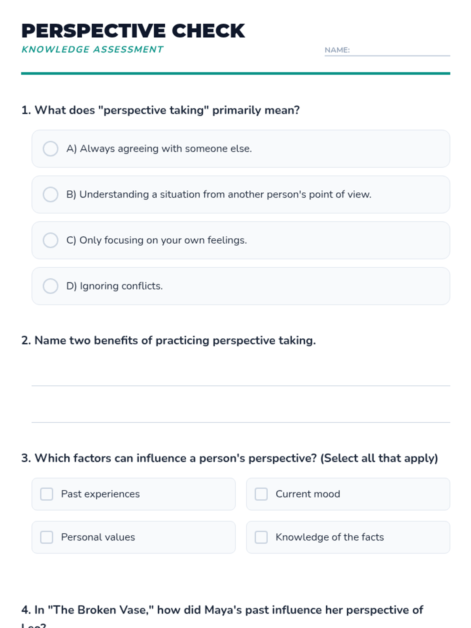Image resolution: width=471 pixels, height=628 pixels.
Task: Check the "Knowledge of the facts" box
Action: point(261,537)
